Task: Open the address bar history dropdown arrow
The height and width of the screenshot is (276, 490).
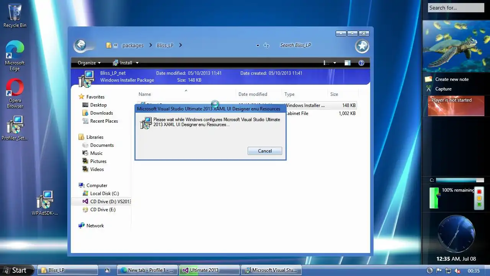Action: tap(258, 46)
